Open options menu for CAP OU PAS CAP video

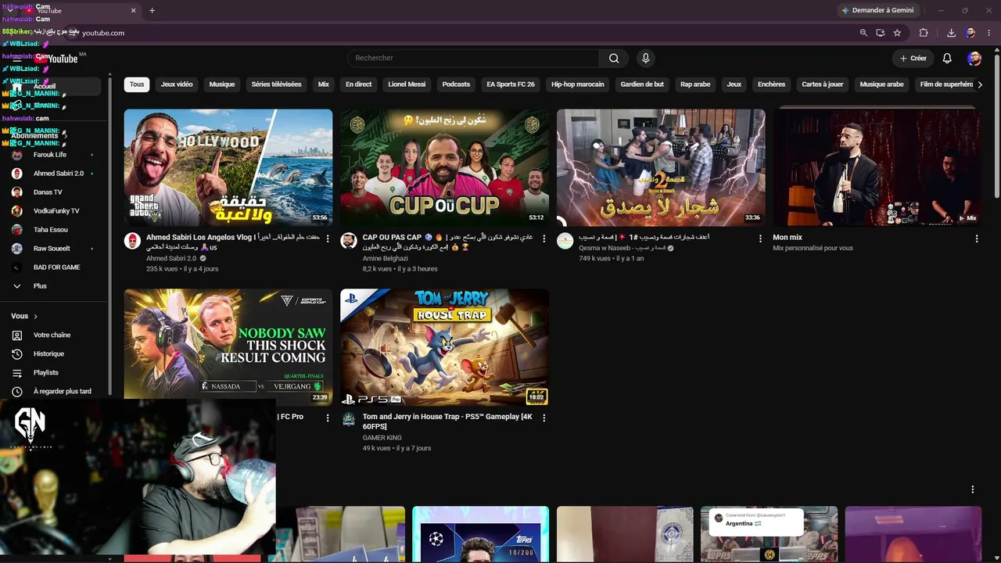click(x=544, y=238)
